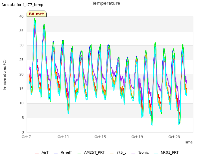Click the Oct 15 x-axis label
Image resolution: width=213 pixels, height=159 pixels.
click(100, 137)
